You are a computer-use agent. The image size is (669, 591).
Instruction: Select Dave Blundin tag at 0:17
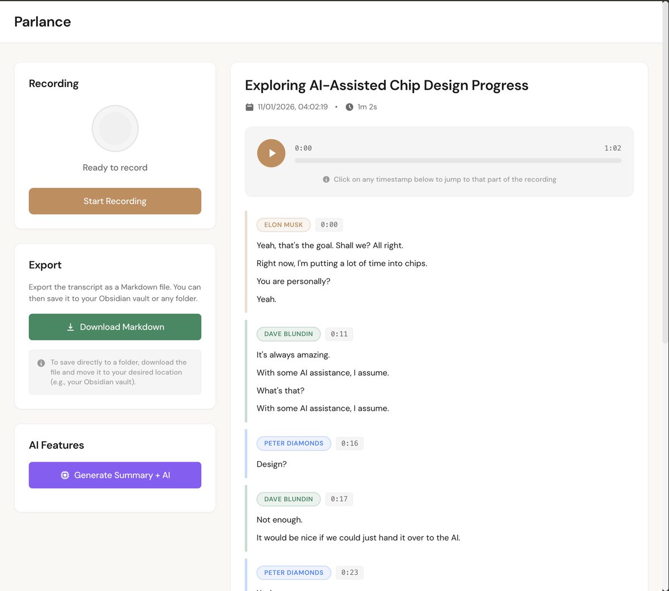click(x=288, y=499)
